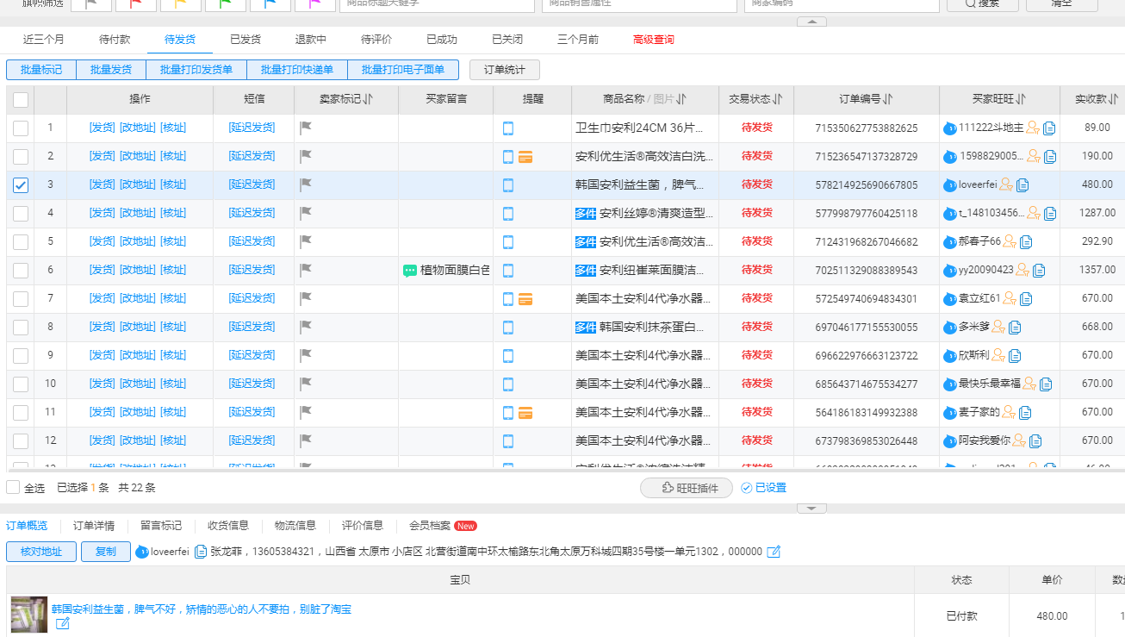Click the copy icon next to 袁立红61

1026,299
